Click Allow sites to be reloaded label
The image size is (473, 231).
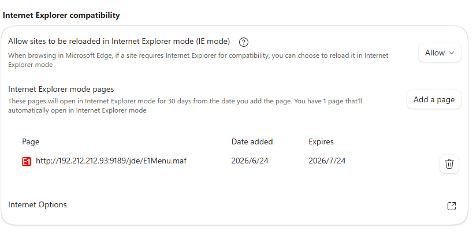[119, 42]
